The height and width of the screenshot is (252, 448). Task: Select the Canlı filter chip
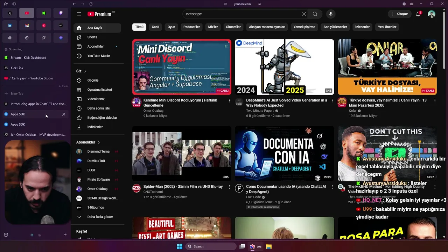point(155,27)
